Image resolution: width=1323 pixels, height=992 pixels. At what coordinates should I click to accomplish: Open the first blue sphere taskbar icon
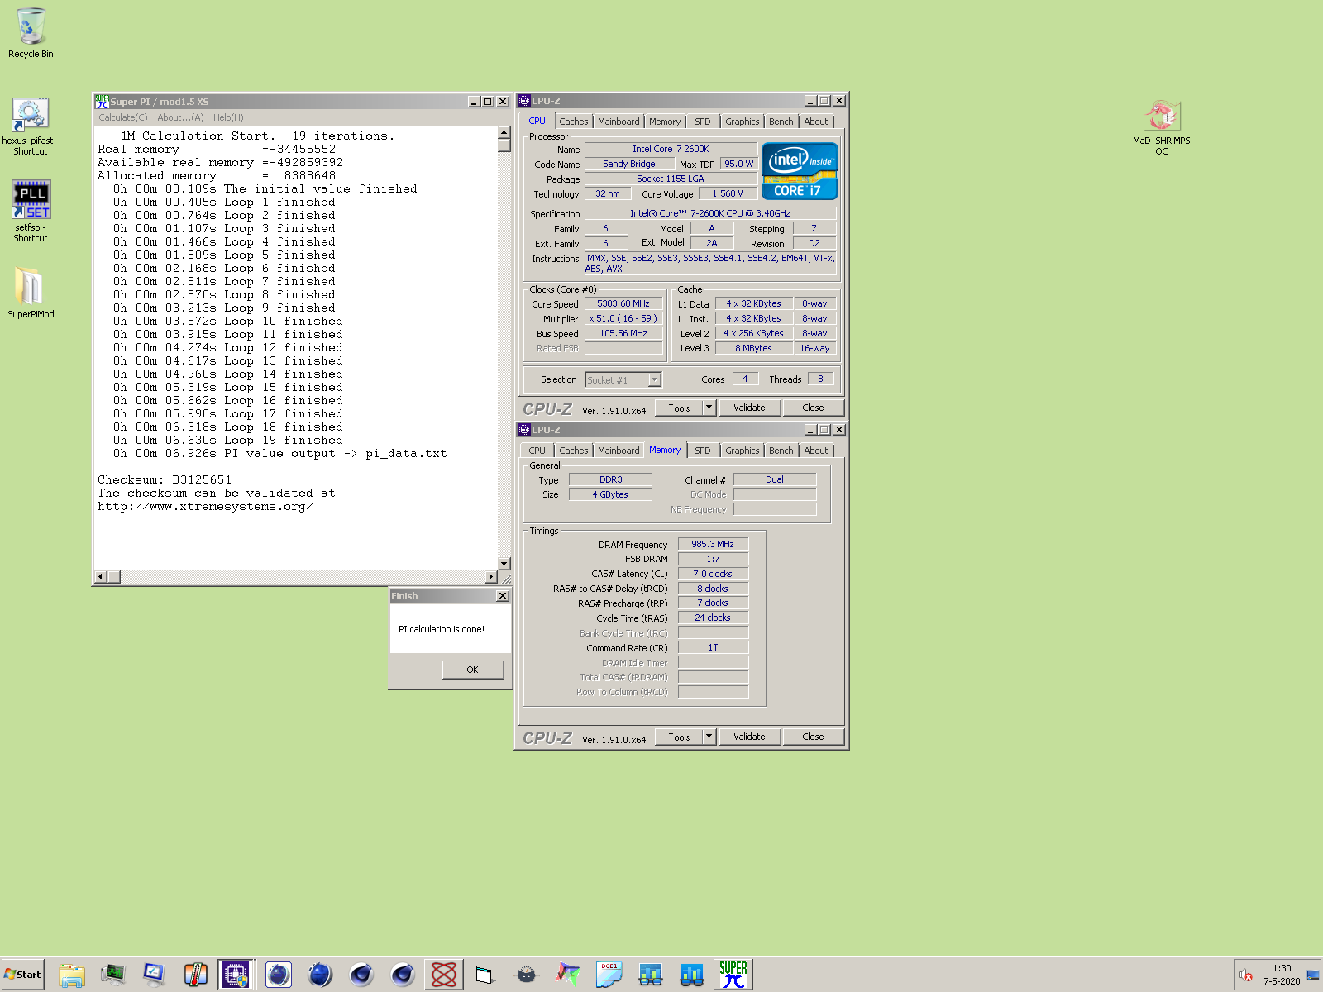(279, 975)
